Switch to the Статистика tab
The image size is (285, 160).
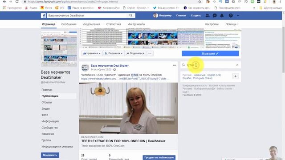pyautogui.click(x=114, y=24)
